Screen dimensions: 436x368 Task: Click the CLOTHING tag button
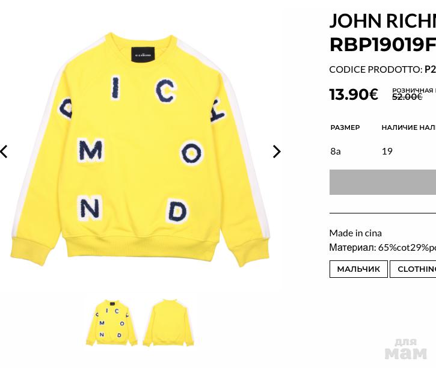[413, 269]
